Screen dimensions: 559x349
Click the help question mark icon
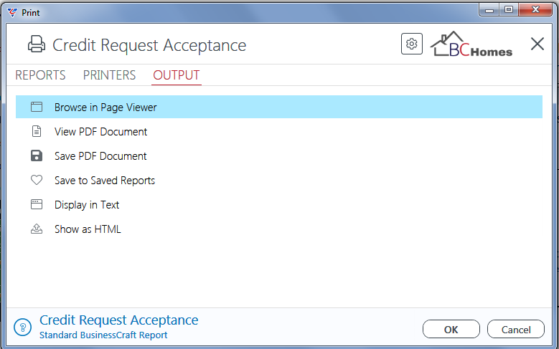point(23,327)
